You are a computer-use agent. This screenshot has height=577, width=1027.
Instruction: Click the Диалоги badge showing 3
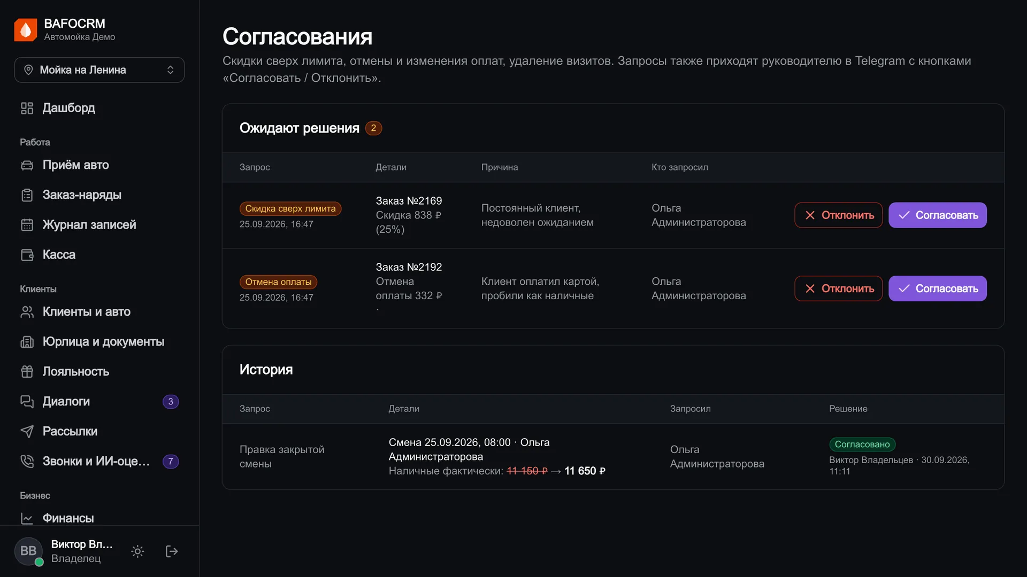pos(171,402)
